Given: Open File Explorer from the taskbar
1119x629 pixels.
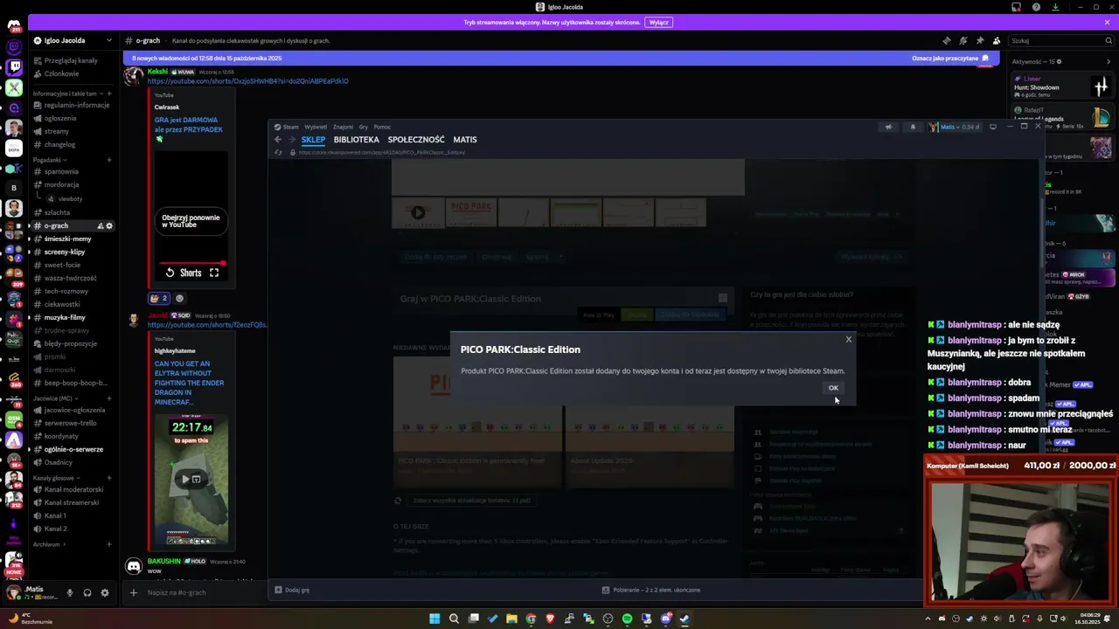Looking at the screenshot, I should (x=511, y=619).
